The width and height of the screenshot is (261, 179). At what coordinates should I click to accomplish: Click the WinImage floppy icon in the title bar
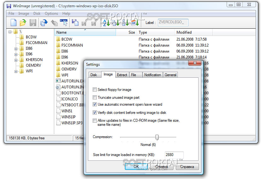tap(9, 6)
